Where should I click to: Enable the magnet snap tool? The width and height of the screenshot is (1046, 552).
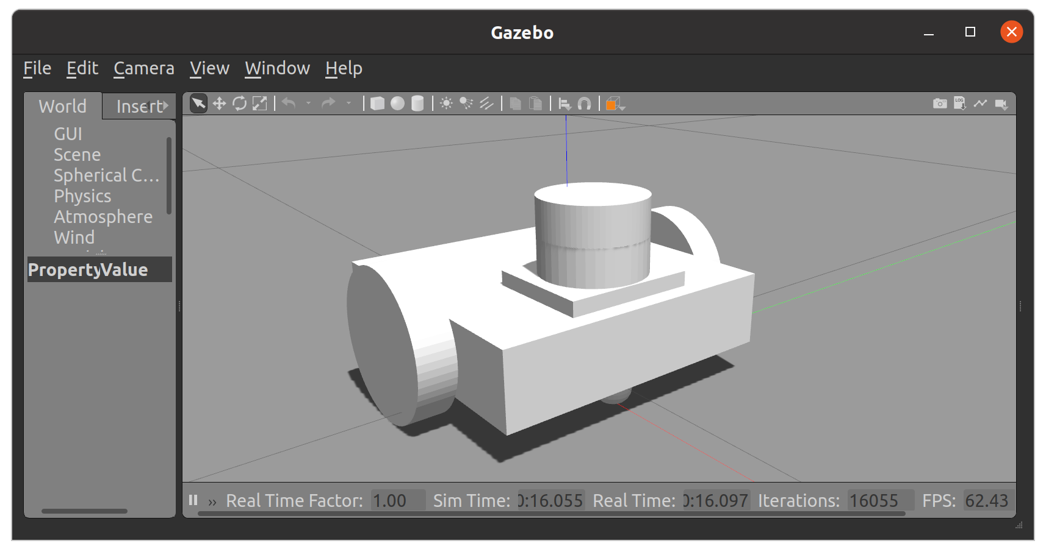point(585,104)
